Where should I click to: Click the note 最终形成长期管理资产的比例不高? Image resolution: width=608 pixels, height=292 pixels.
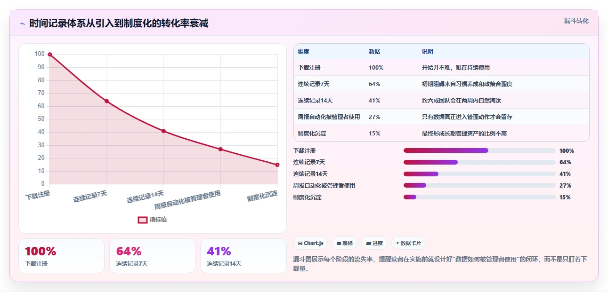(x=464, y=134)
